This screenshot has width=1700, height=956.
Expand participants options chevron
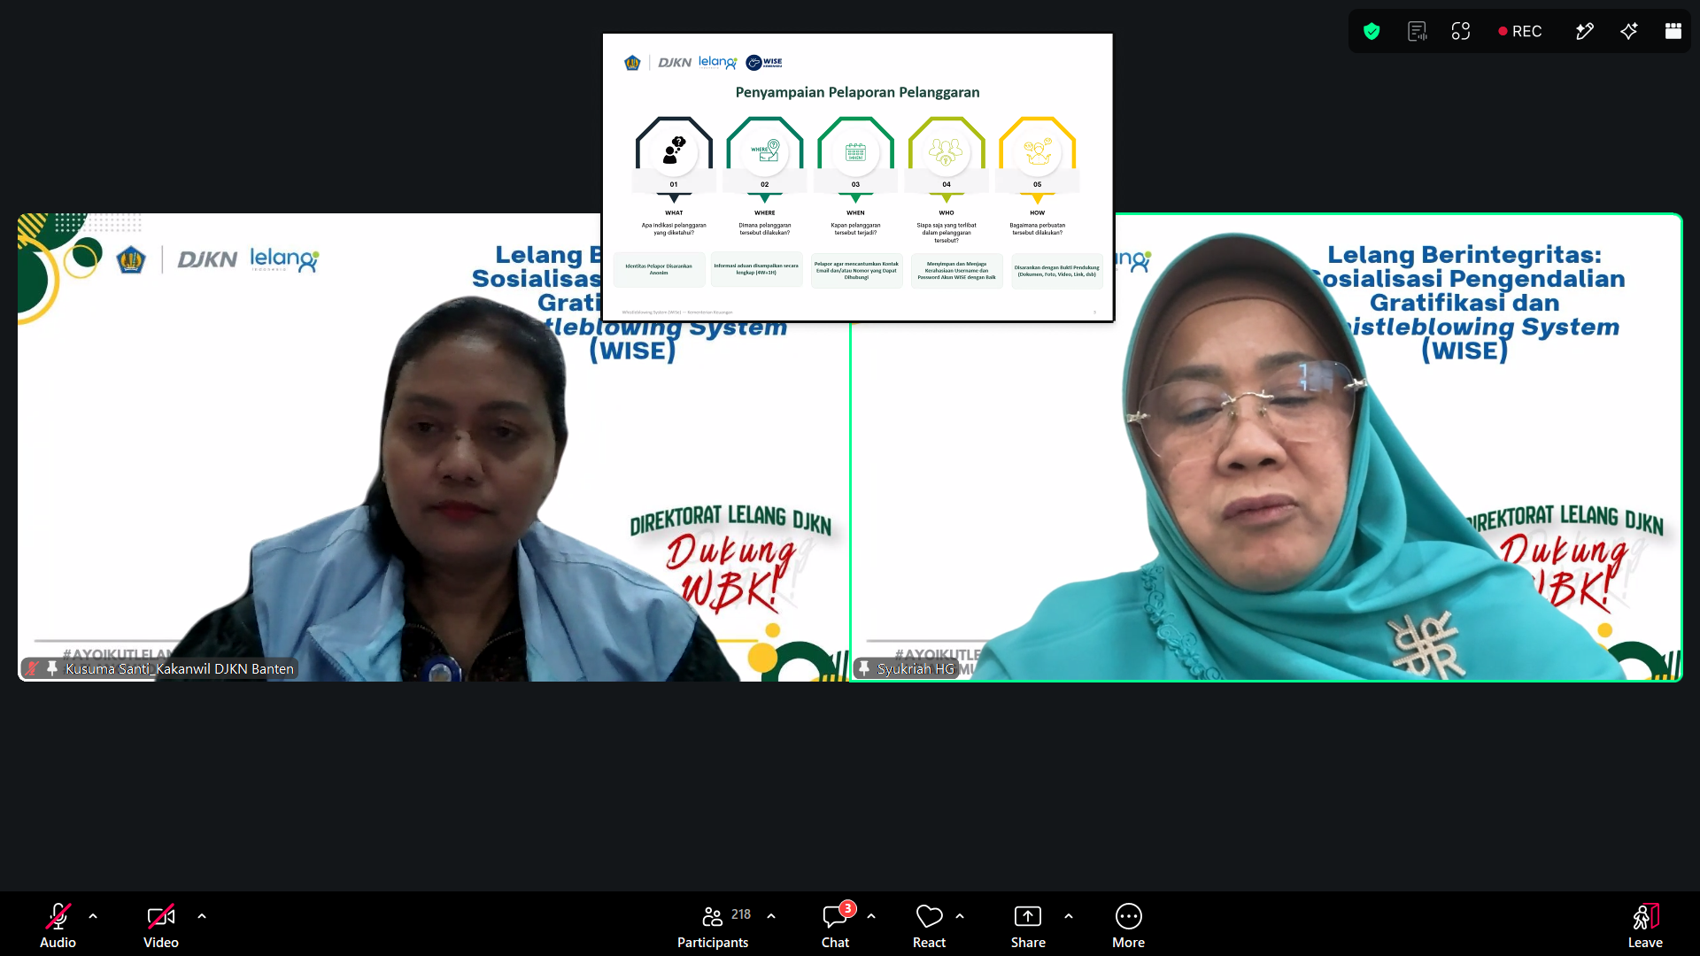(771, 916)
